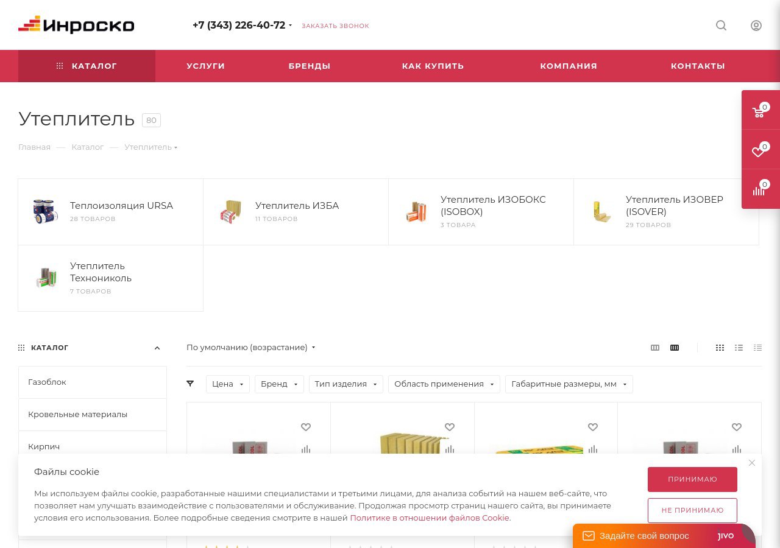Open Утеплитель ИЗОБОКС category thumbnail
The width and height of the screenshot is (780, 548).
pyautogui.click(x=416, y=211)
